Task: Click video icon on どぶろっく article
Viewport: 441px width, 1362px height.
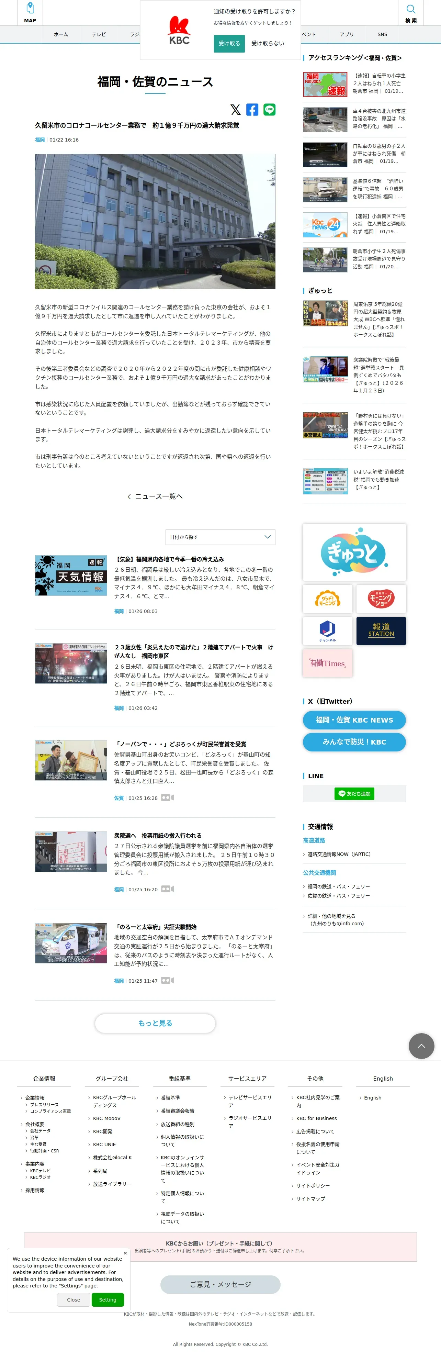Action: click(x=167, y=797)
